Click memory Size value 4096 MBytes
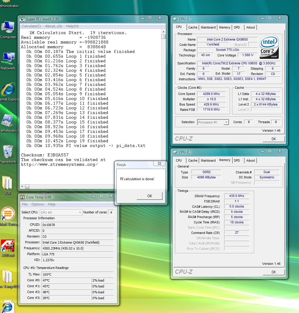Viewport: 299px width, 313px height. point(206,177)
